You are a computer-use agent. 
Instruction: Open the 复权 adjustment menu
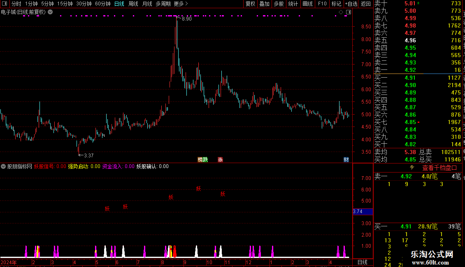250,4
